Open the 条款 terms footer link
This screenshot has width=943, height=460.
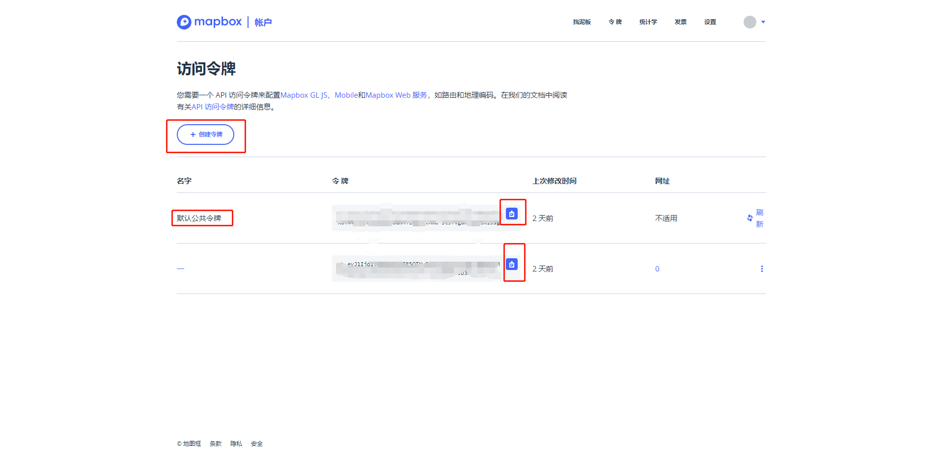216,444
